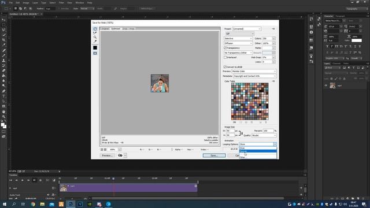The width and height of the screenshot is (370, 208).
Task: Click the Preview button in the dialog
Action: (x=107, y=155)
